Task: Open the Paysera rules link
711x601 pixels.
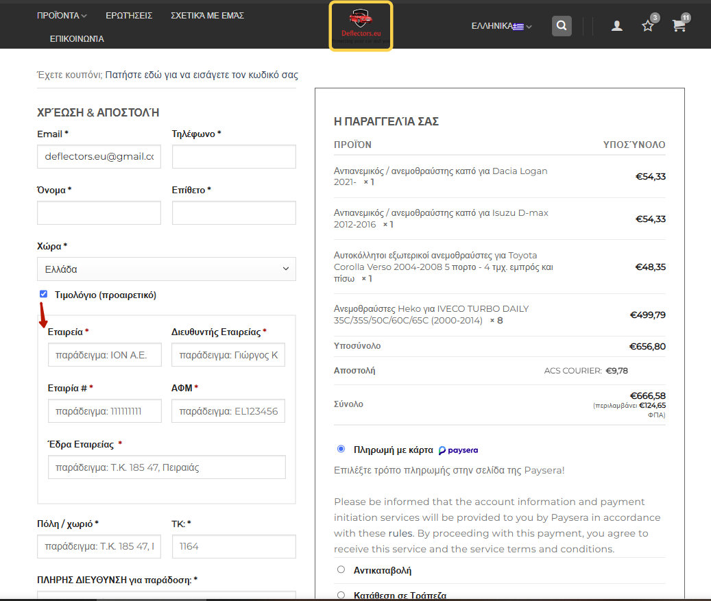Action: [400, 533]
